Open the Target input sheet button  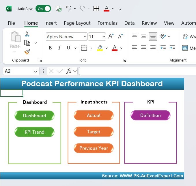pos(94,132)
